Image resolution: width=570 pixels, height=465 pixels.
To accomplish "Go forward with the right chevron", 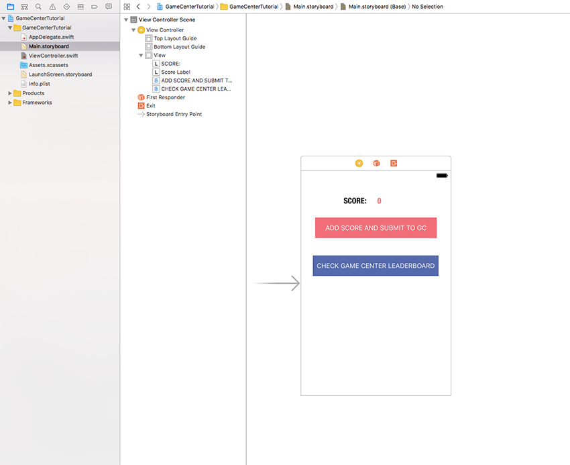I will coord(149,7).
